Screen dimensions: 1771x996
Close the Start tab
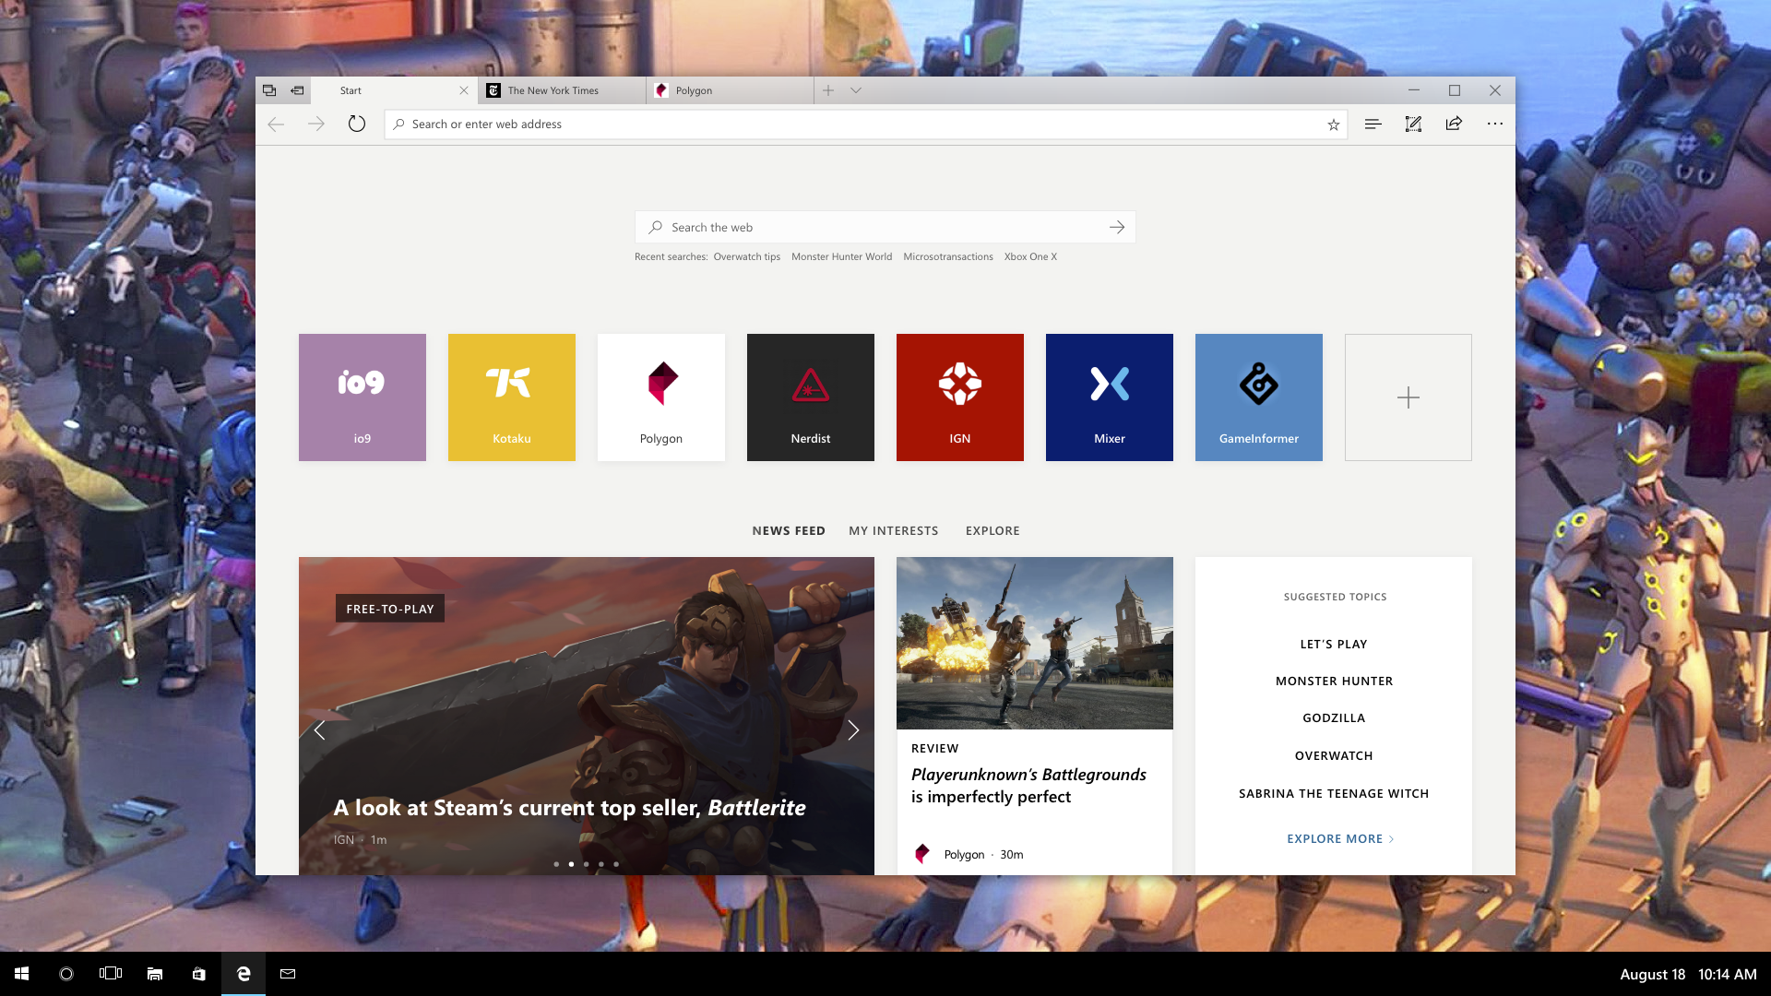[464, 90]
